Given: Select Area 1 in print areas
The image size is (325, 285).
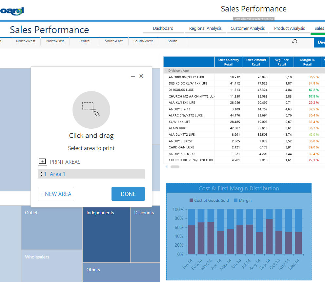Looking at the screenshot, I should pos(91,174).
